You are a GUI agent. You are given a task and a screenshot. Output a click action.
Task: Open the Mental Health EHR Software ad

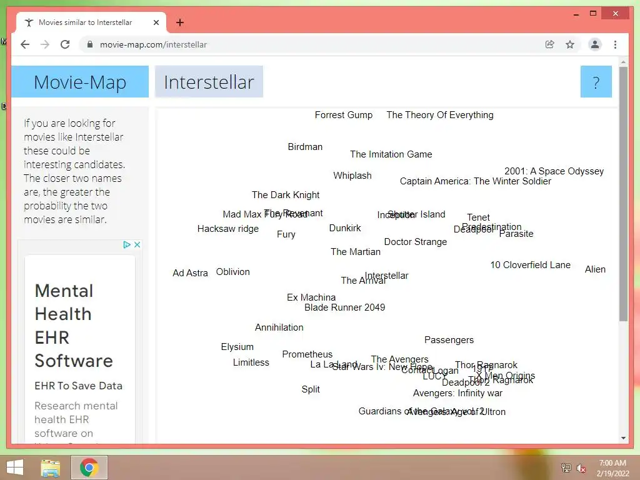(74, 326)
